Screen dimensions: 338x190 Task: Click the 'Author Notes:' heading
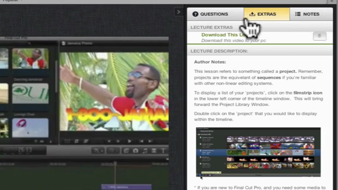click(x=210, y=62)
